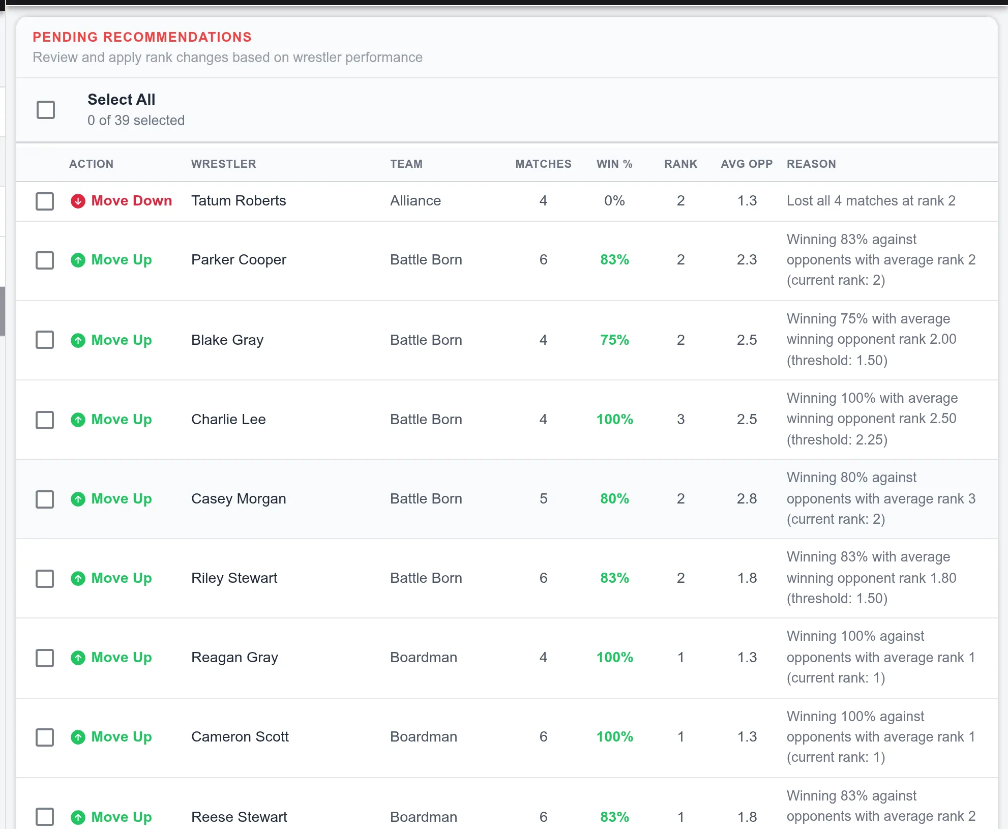Click the ACTION column header

pyautogui.click(x=92, y=164)
